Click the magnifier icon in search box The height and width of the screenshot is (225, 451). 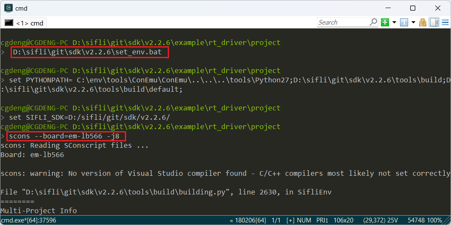pos(373,22)
